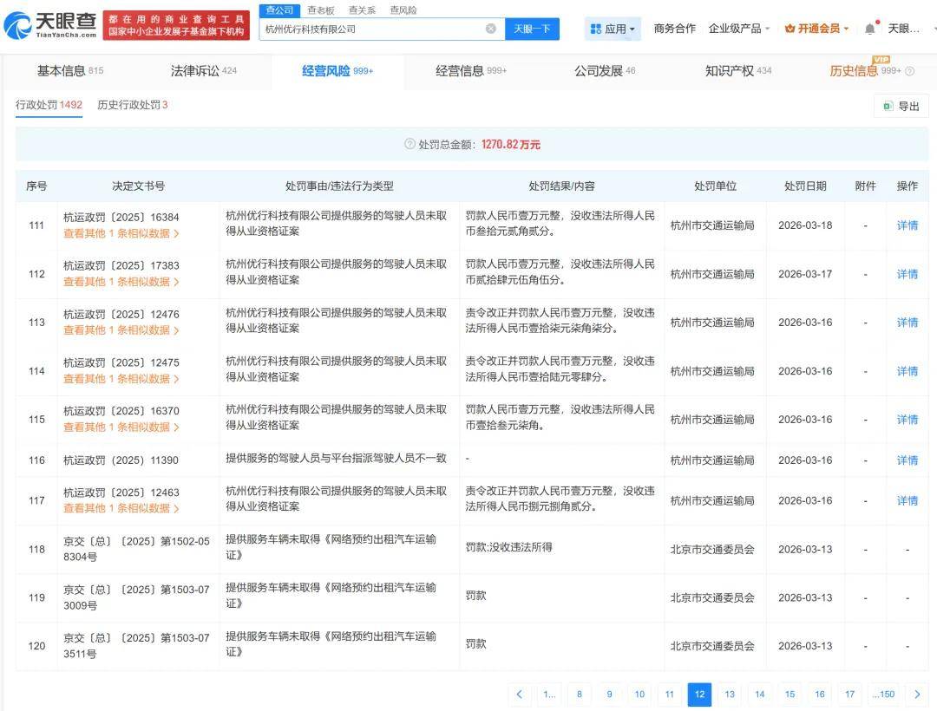Open 详情 for row 114
937x711 pixels.
[908, 371]
